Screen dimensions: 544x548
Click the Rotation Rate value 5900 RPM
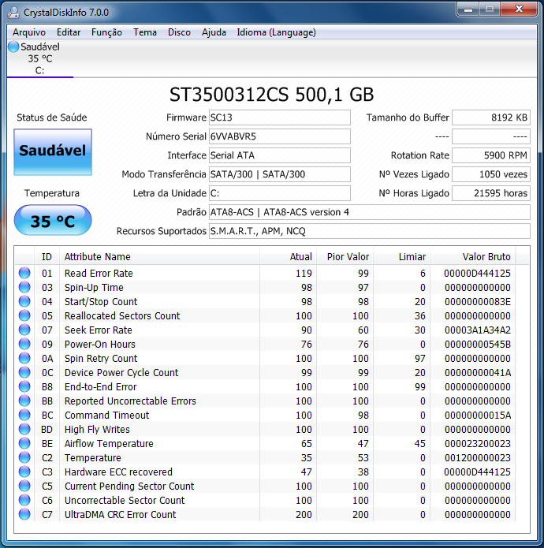click(491, 155)
